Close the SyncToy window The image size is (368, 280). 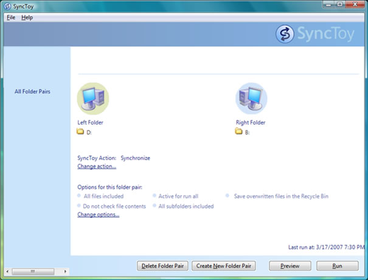point(355,4)
